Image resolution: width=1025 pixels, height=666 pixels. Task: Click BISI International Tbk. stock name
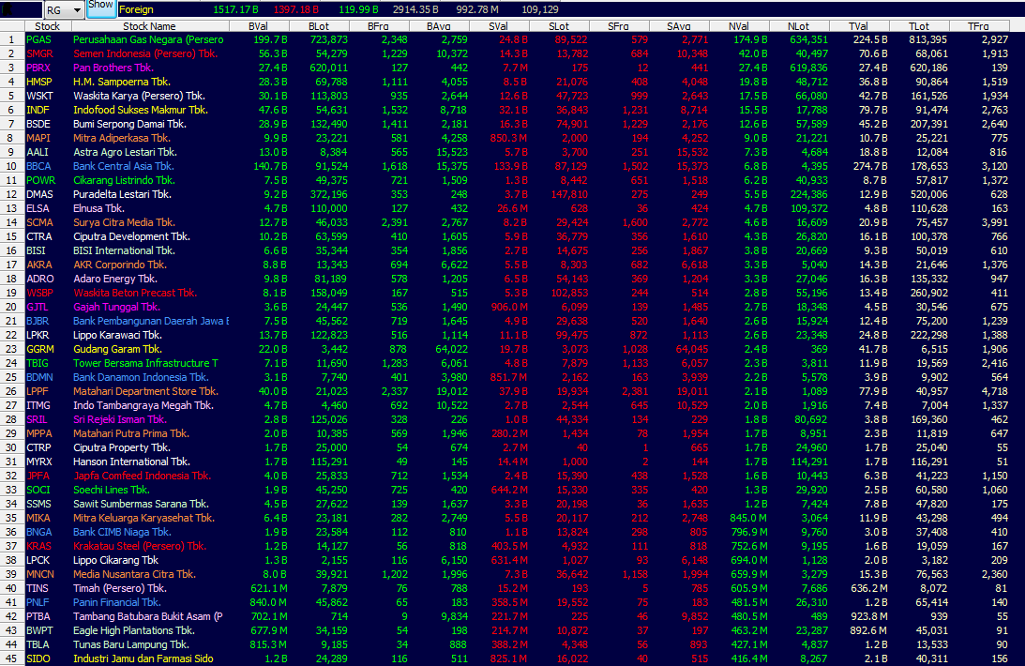point(124,250)
